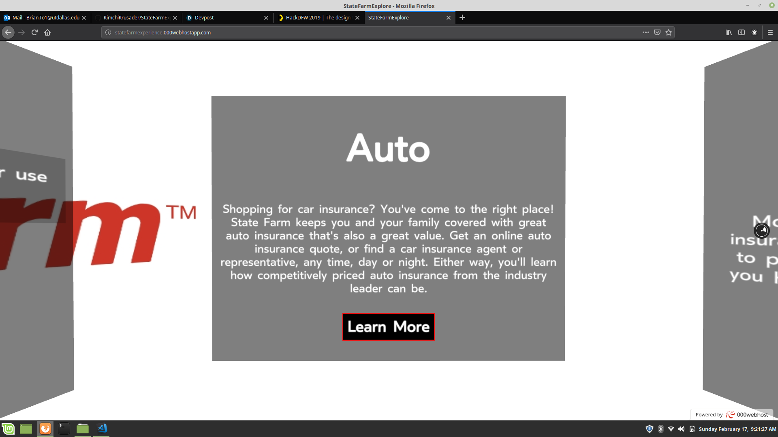
Task: Close the KimchiKrusader/StateFarmEx tab
Action: (175, 18)
